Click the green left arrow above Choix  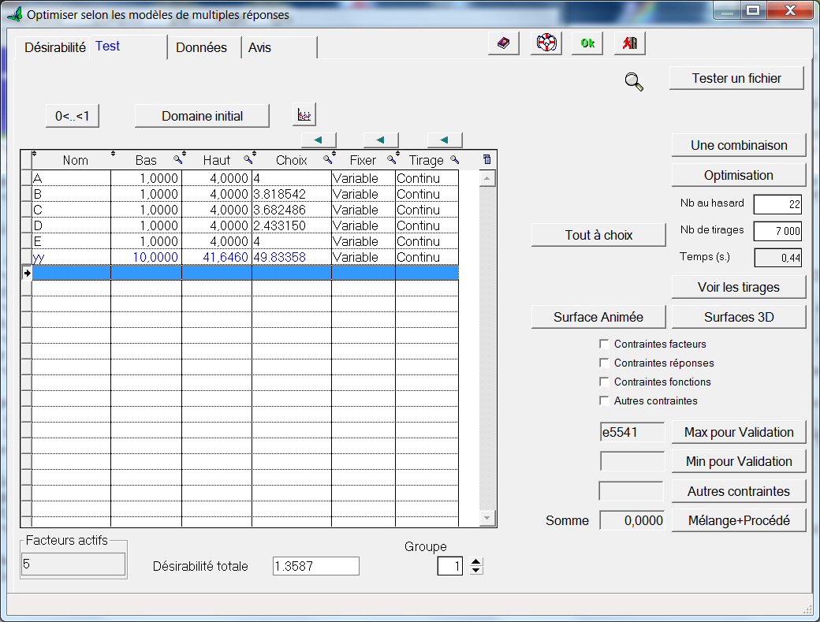[x=318, y=140]
